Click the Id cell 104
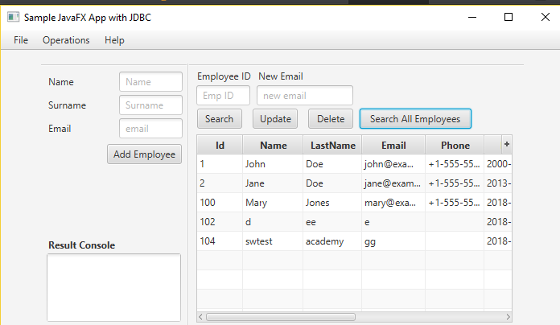The height and width of the screenshot is (325, 560). tap(220, 241)
